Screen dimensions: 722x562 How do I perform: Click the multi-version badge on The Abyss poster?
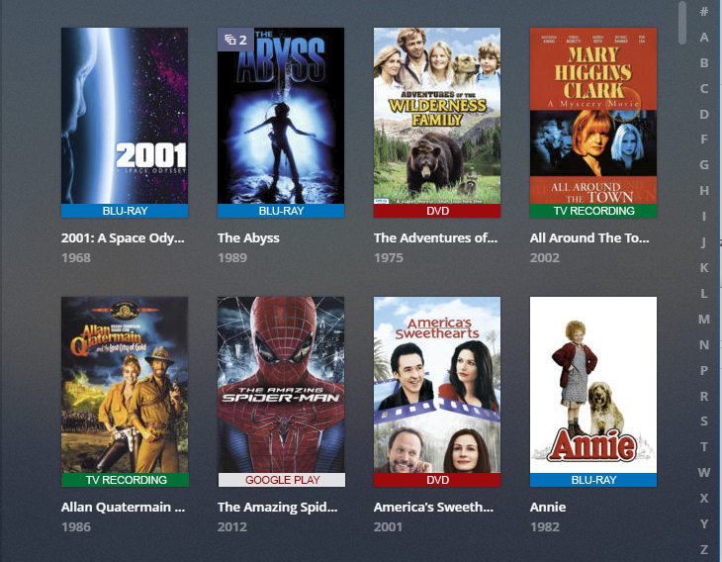(235, 40)
